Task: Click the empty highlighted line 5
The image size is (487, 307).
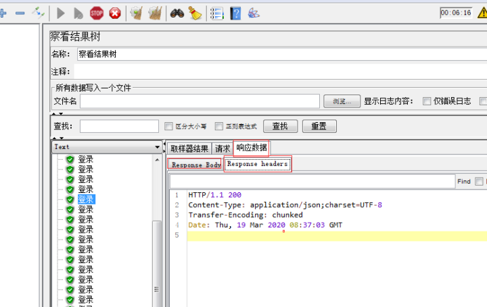Action: click(337, 235)
